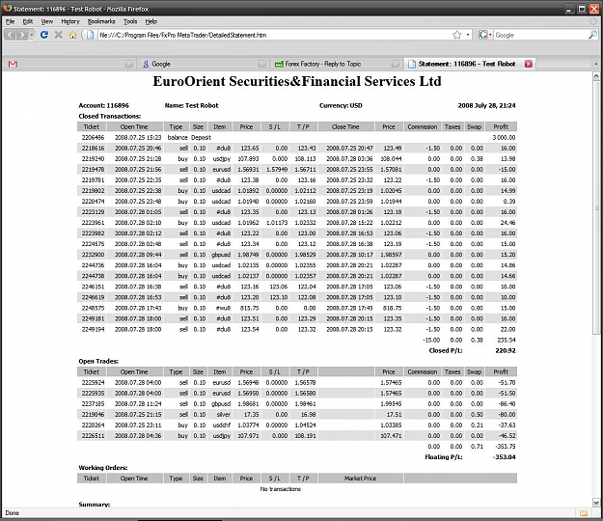Screen dimensions: 603x521
Task: Open the History menu
Action: pyautogui.click(x=70, y=21)
